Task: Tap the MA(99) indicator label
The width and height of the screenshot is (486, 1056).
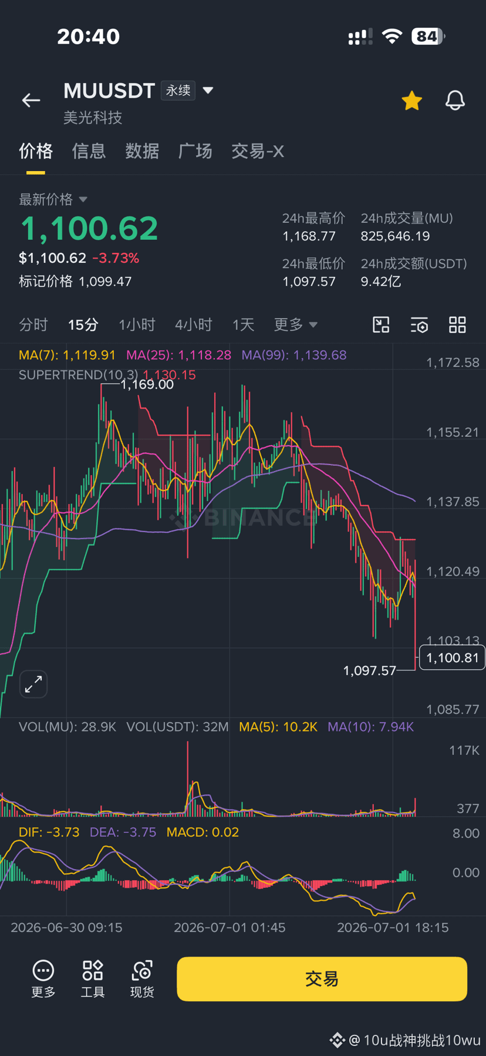Action: pyautogui.click(x=294, y=355)
